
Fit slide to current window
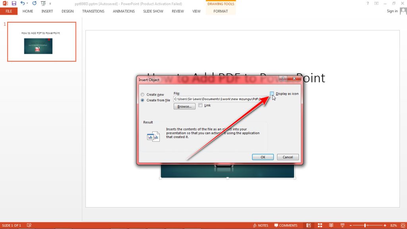pyautogui.click(x=402, y=225)
